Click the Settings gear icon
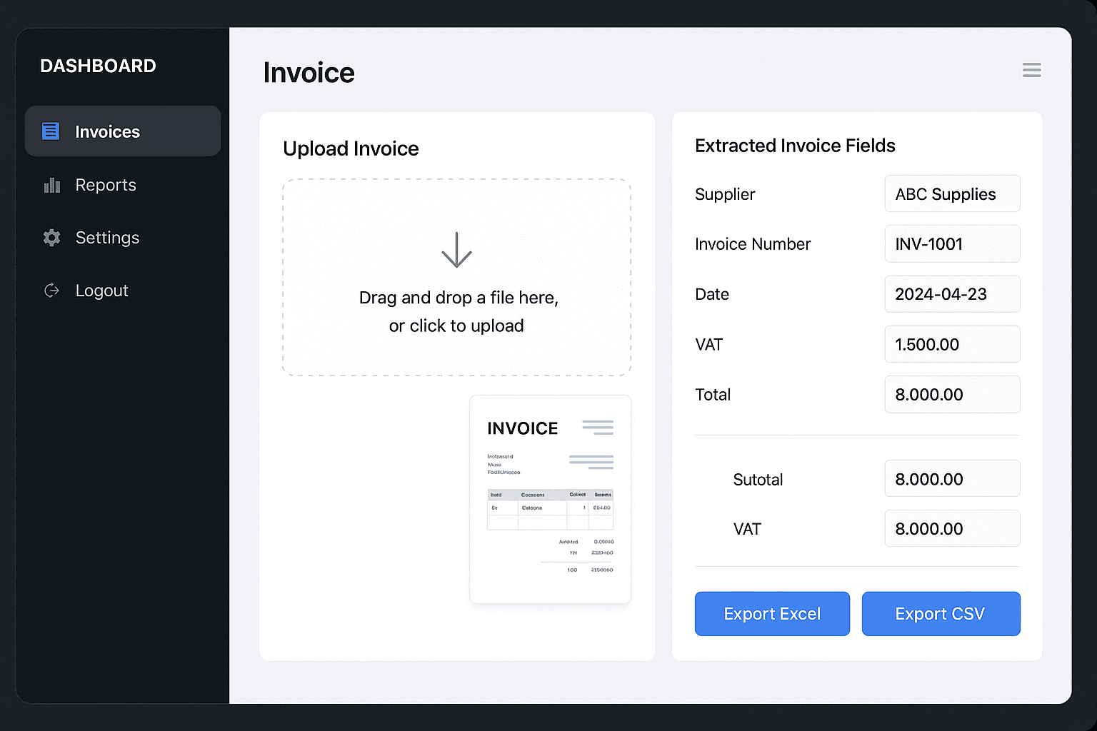1097x731 pixels. 51,238
